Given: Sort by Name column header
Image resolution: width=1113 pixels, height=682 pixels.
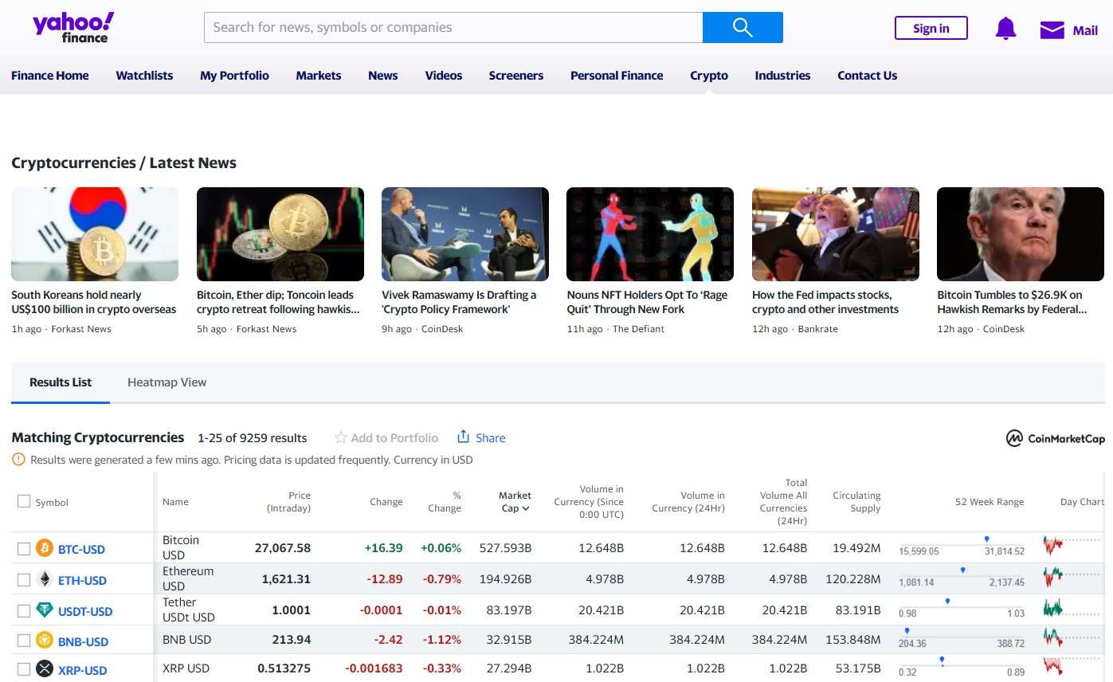Looking at the screenshot, I should (175, 502).
